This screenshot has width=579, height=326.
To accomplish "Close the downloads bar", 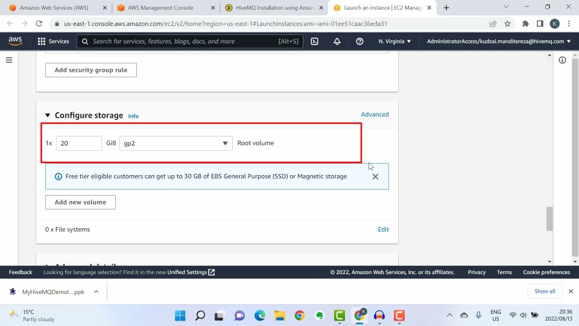I will coord(571,291).
